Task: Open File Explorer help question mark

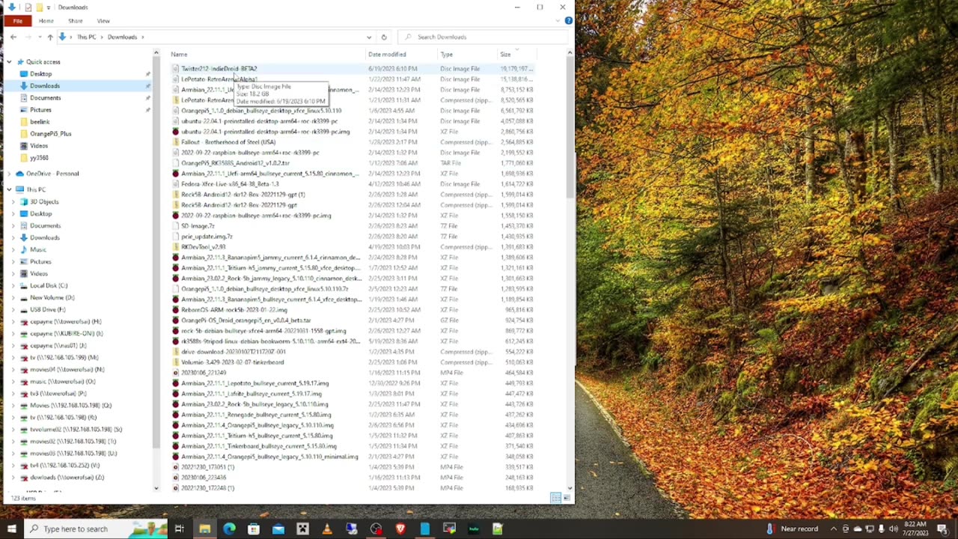Action: point(568,20)
